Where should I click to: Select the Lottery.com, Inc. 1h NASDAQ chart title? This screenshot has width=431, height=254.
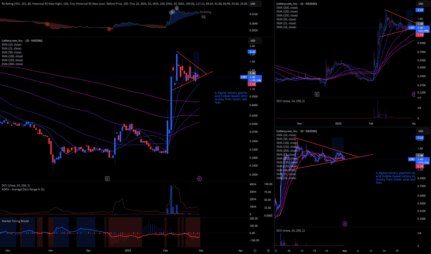(x=296, y=4)
